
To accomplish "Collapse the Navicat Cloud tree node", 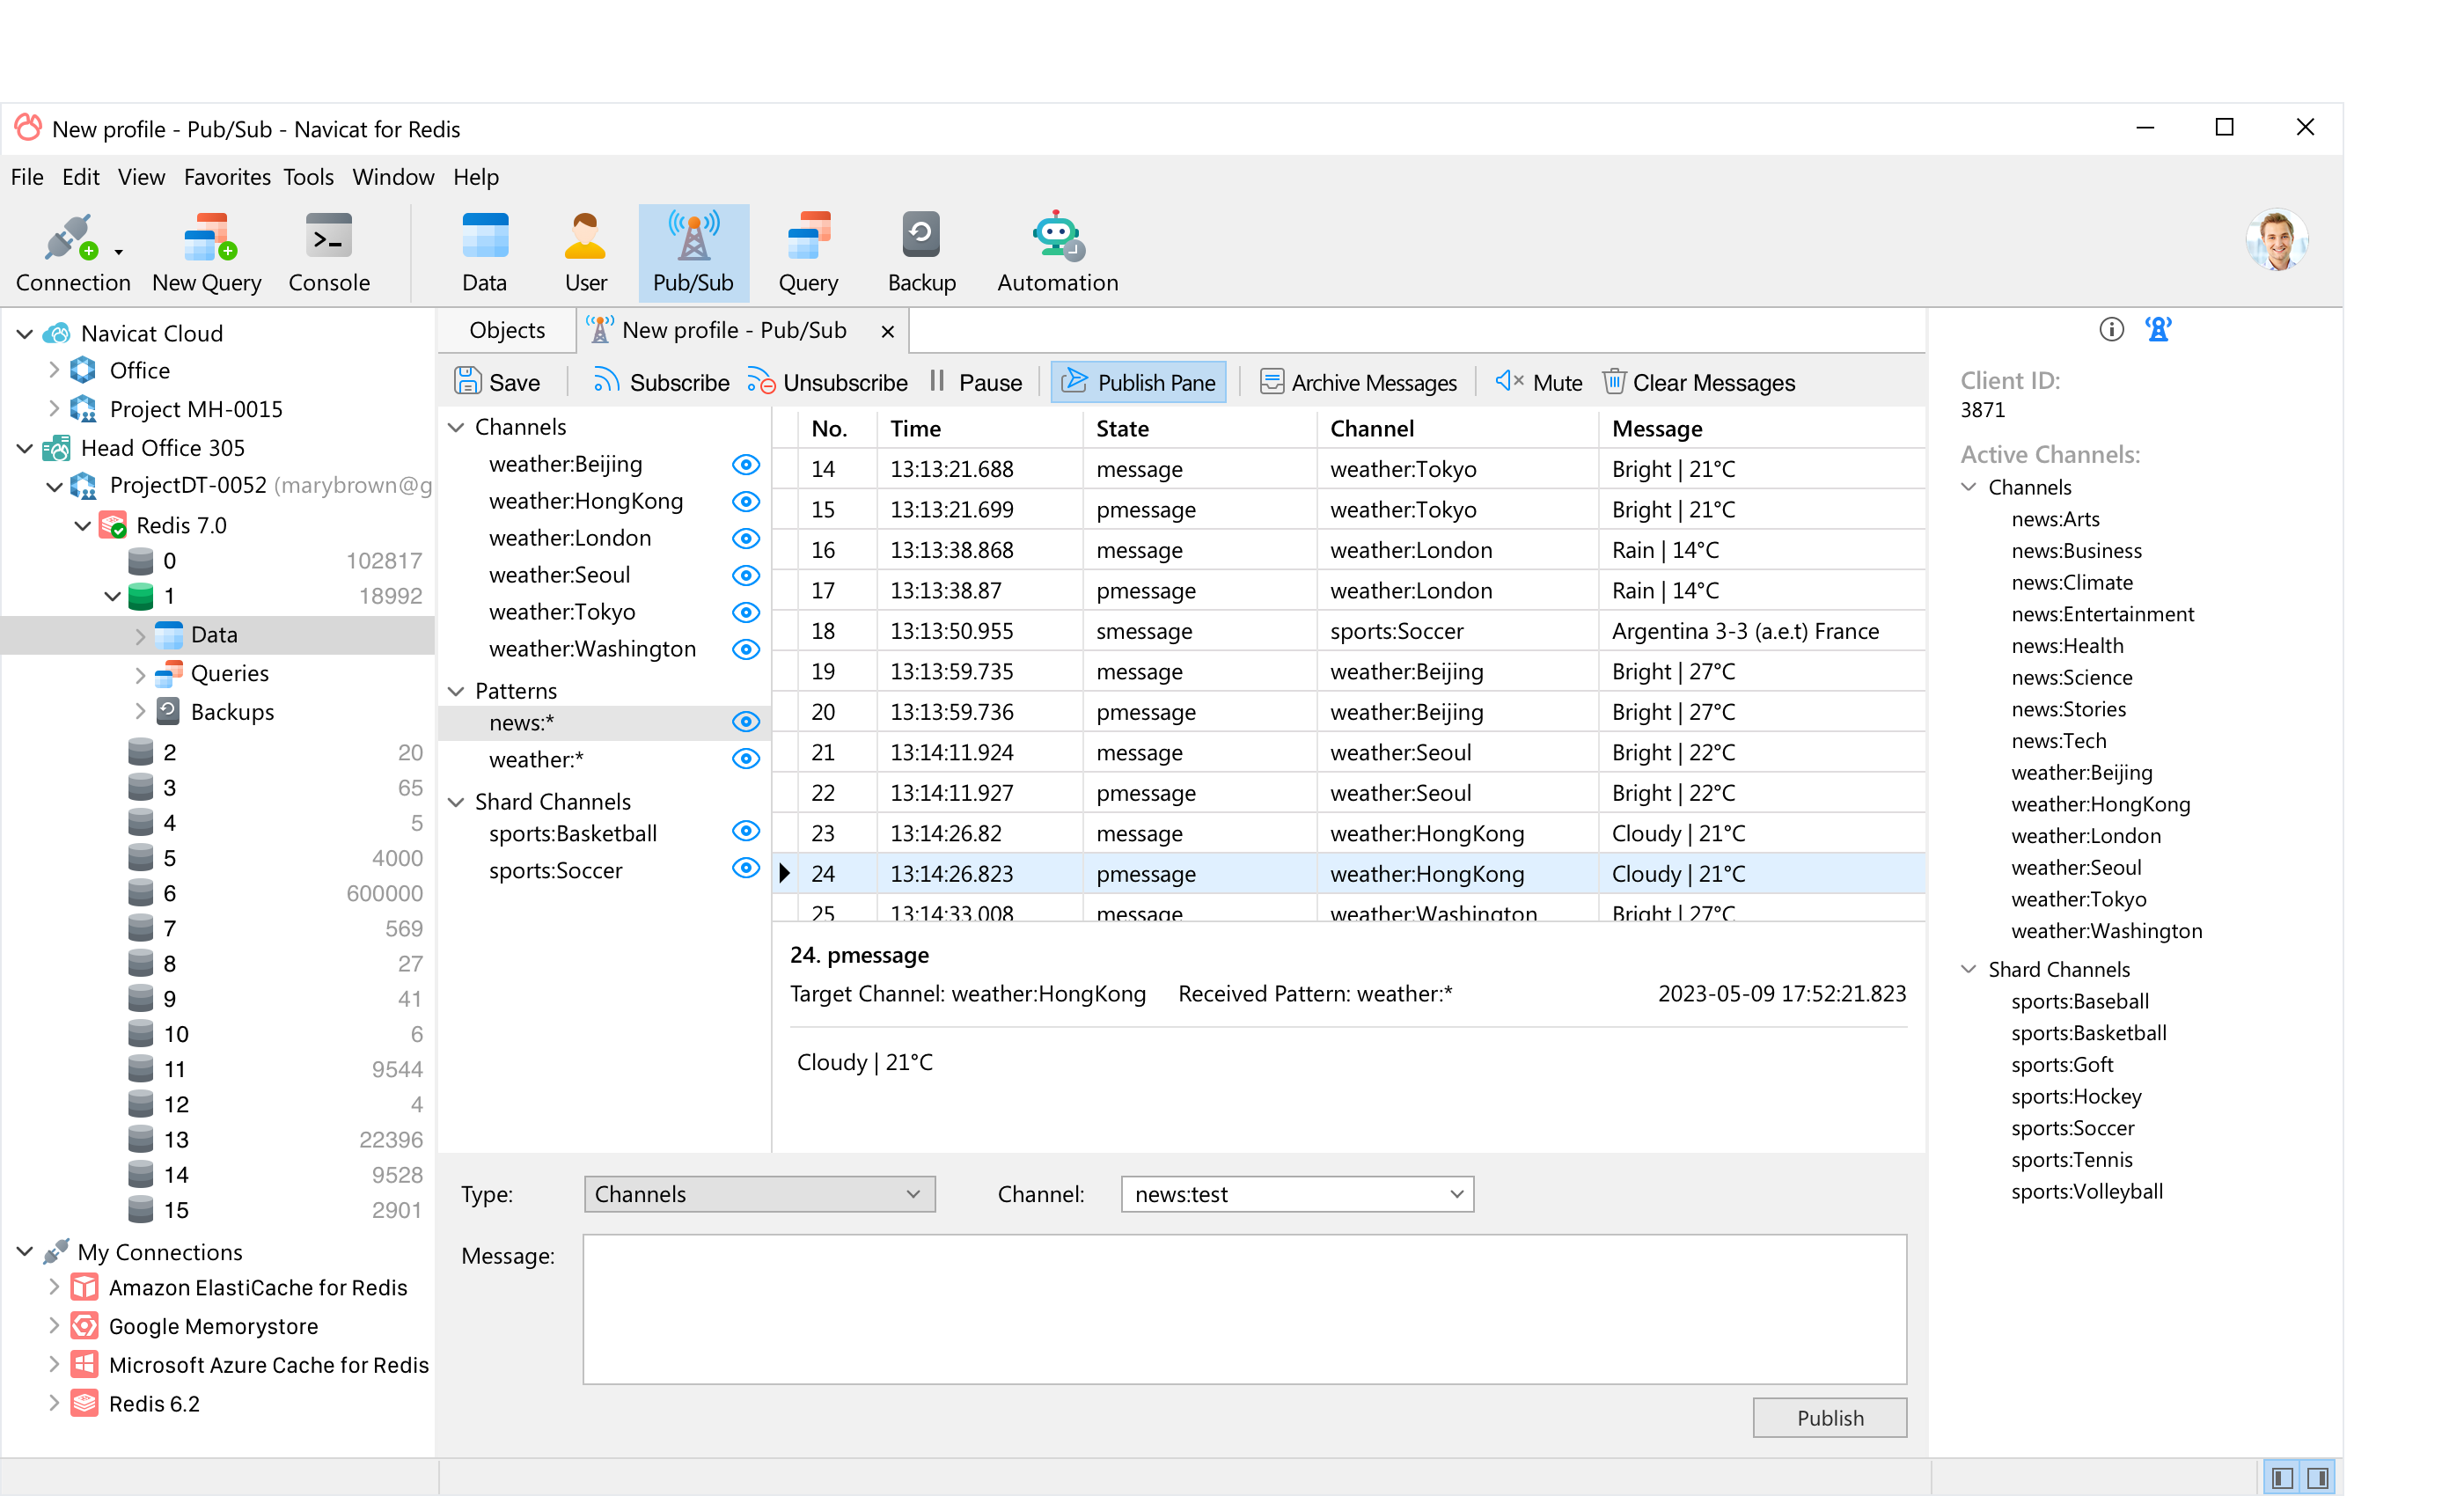I will coord(25,333).
